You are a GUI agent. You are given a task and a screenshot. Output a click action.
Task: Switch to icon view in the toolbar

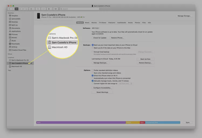16,9
